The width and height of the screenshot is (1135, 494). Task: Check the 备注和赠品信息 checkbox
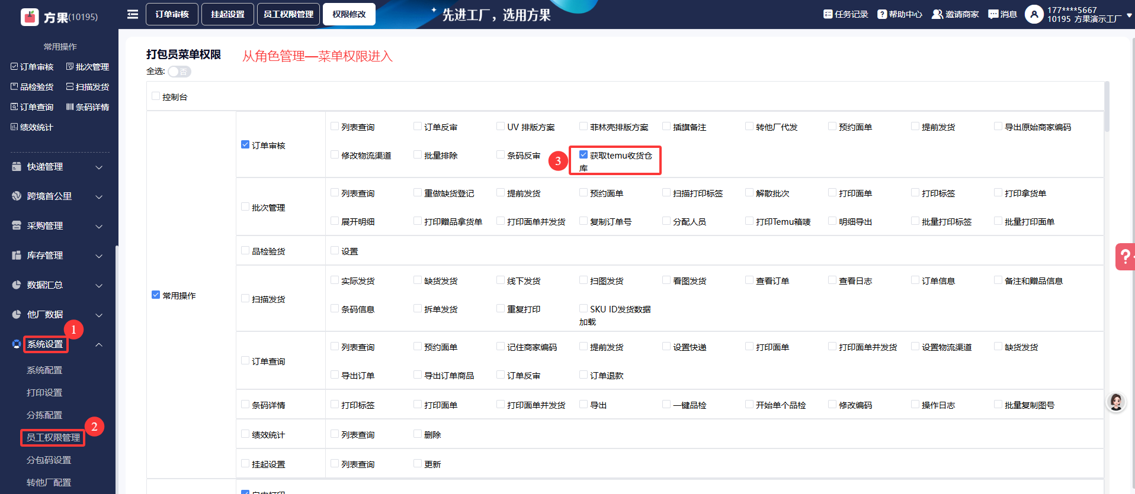coord(998,280)
